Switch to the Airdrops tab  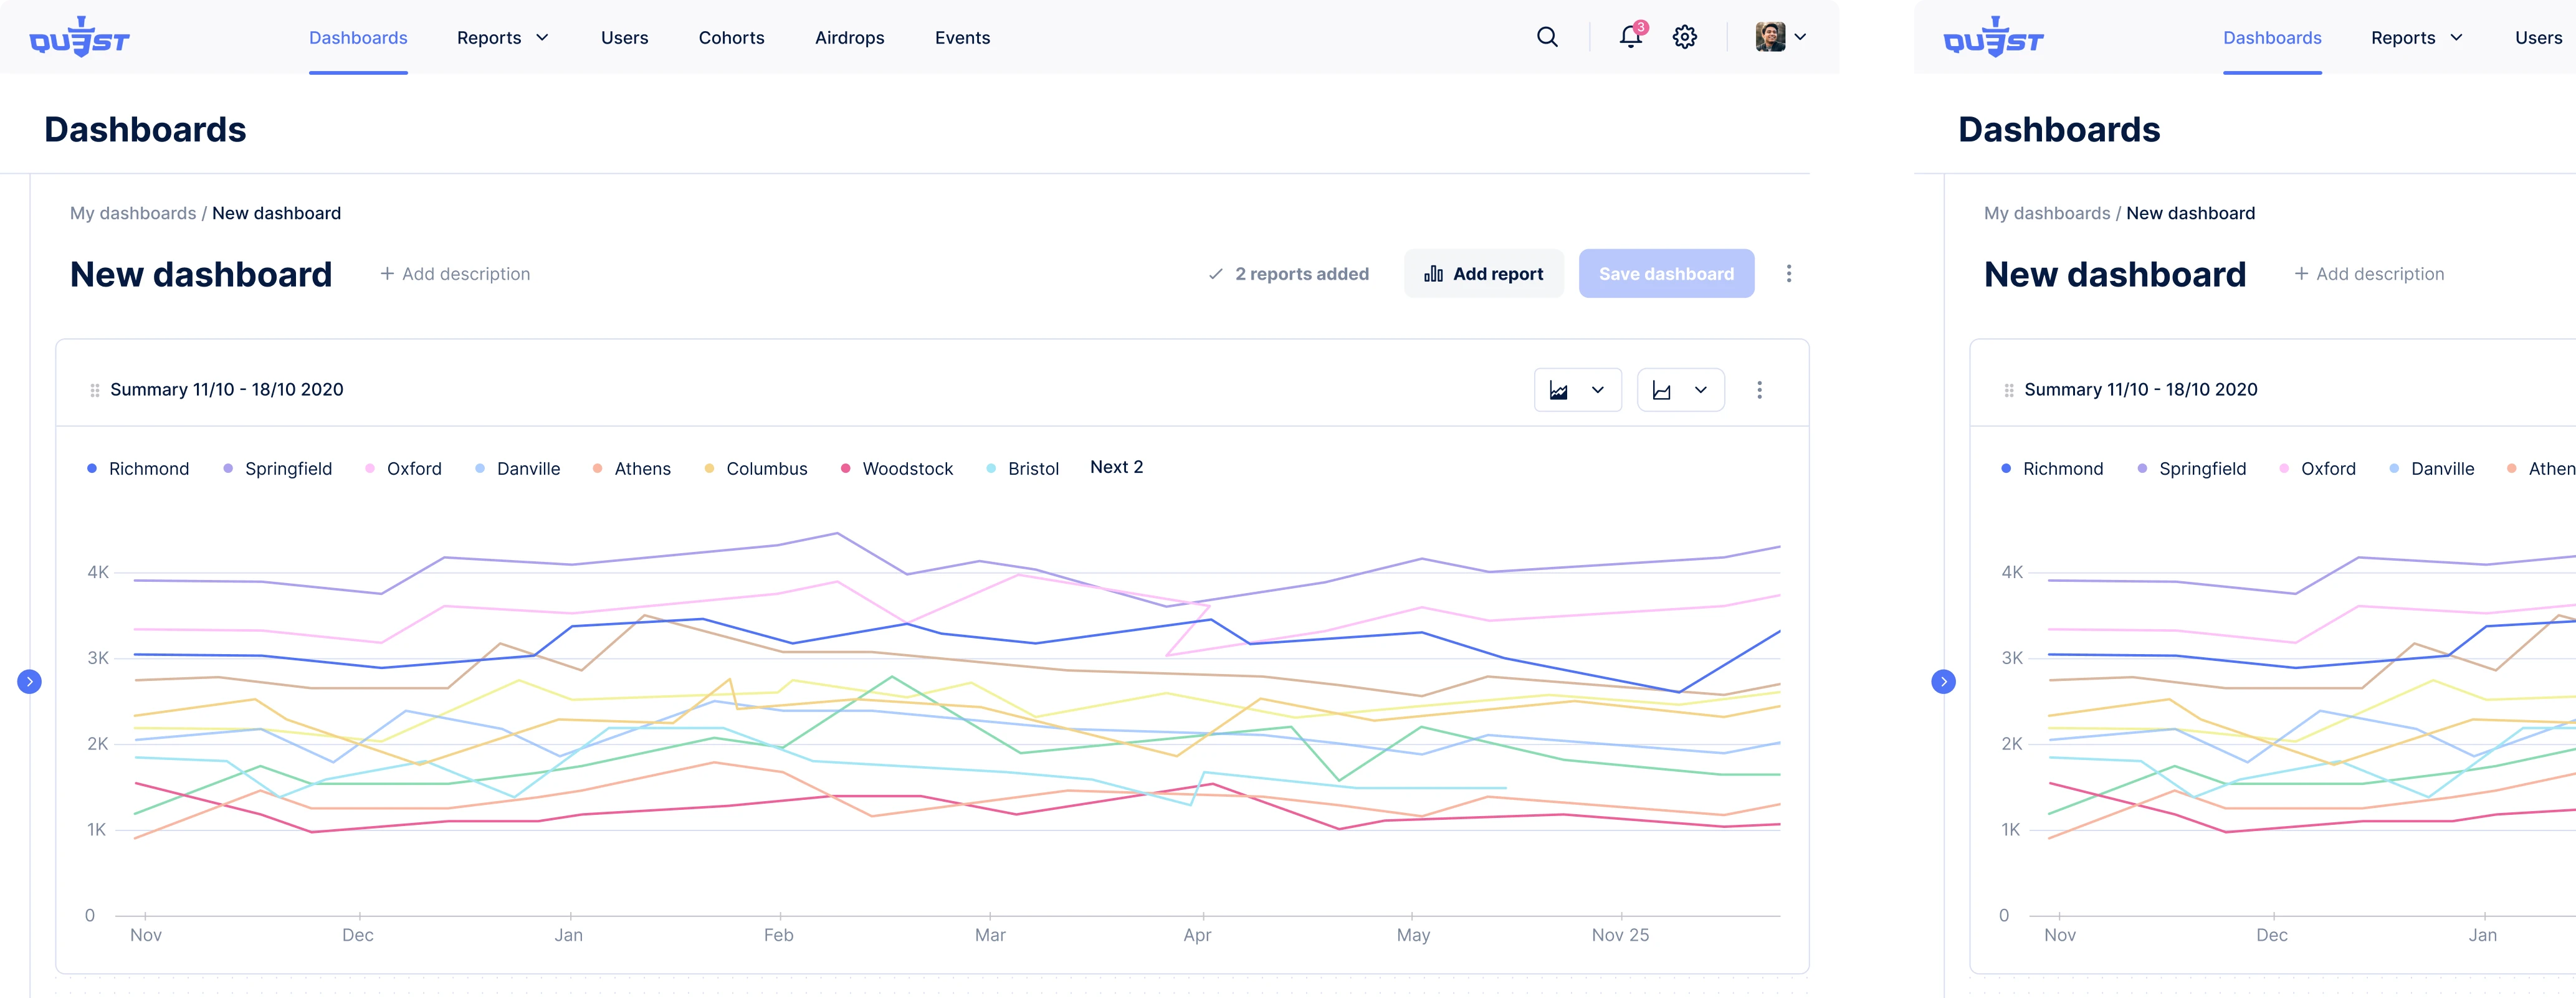click(849, 38)
